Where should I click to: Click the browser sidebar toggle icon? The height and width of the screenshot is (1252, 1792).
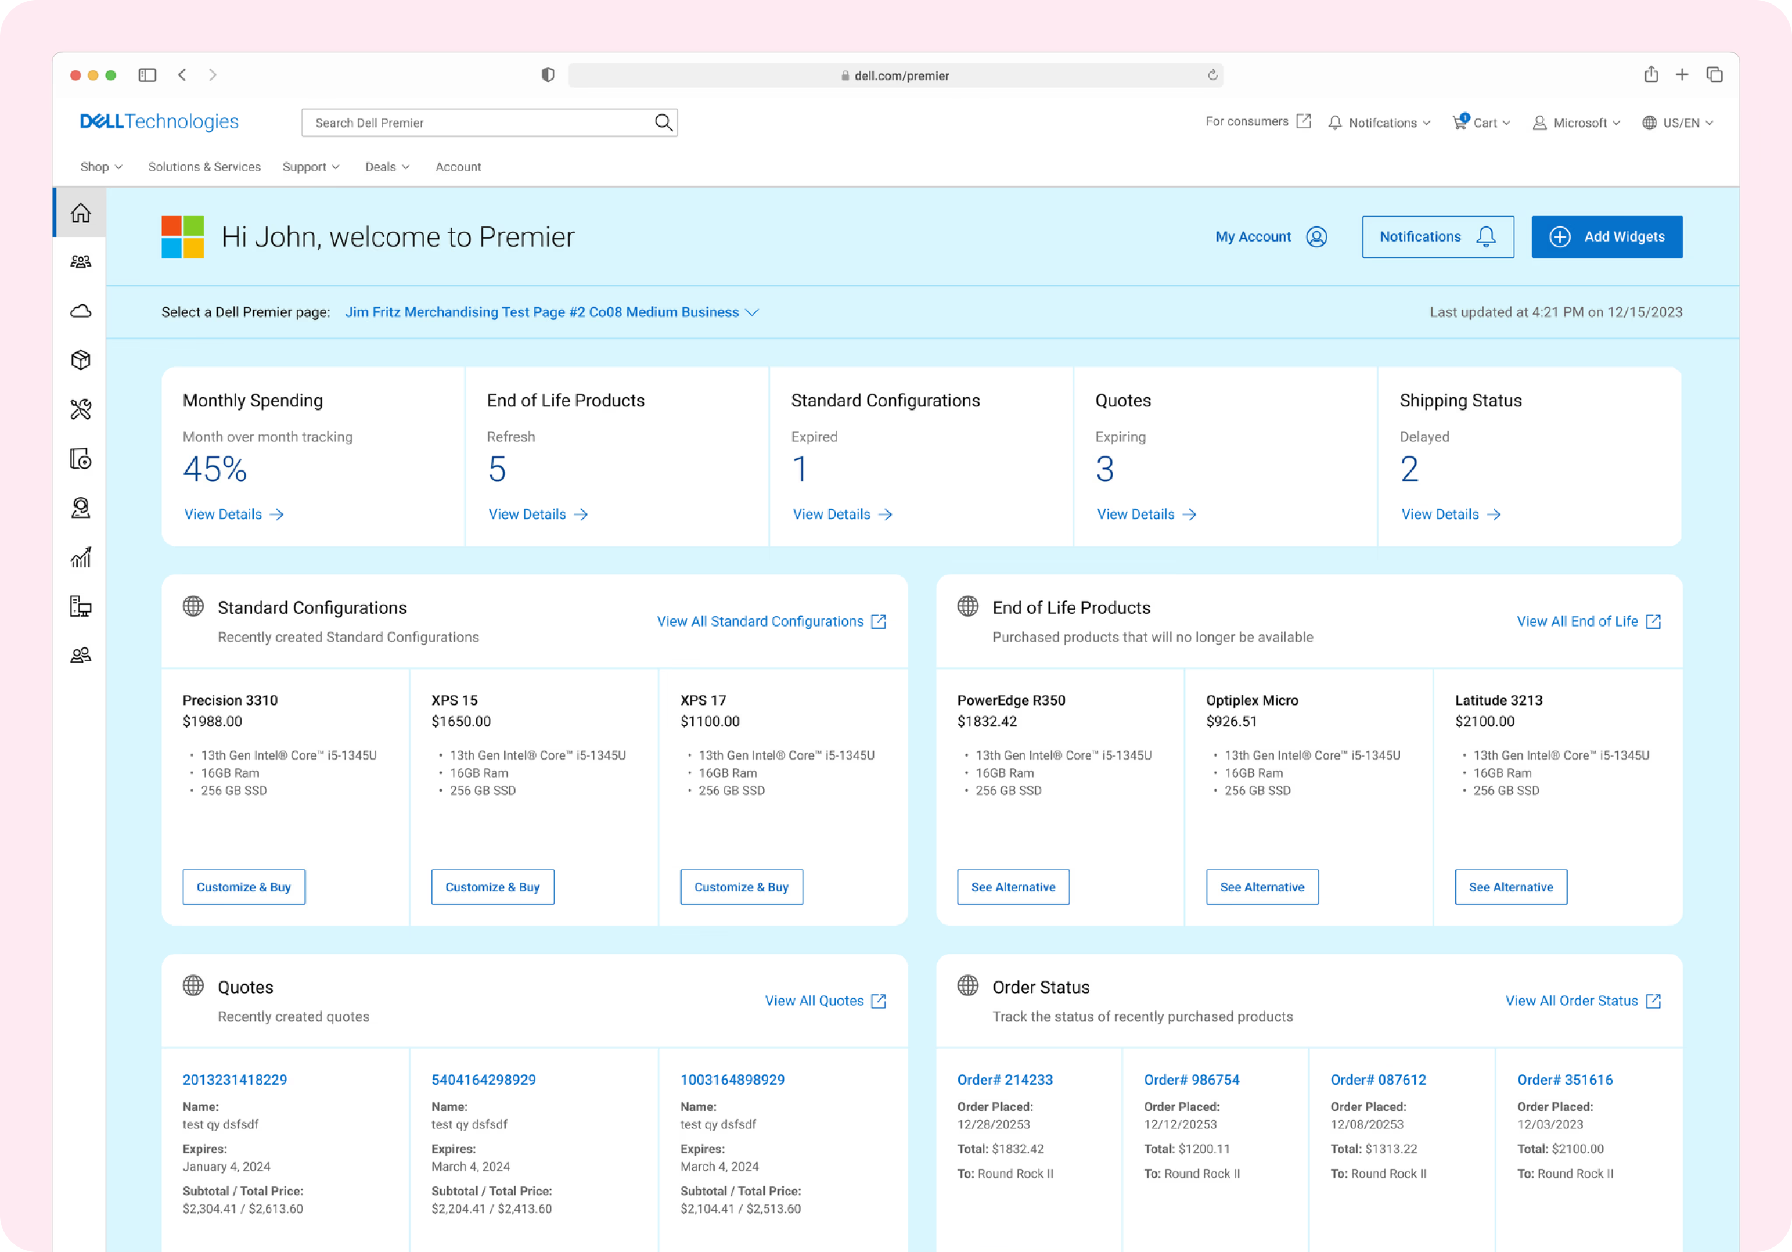(x=147, y=75)
